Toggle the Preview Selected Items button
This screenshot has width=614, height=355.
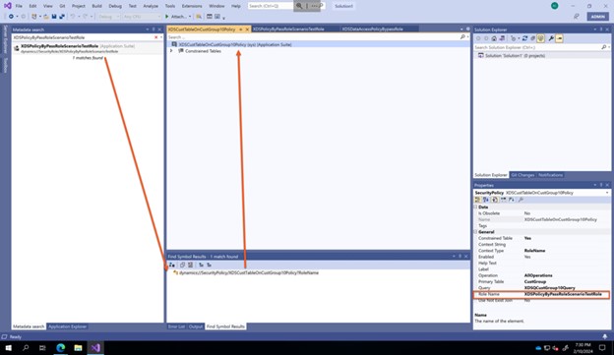click(x=560, y=38)
